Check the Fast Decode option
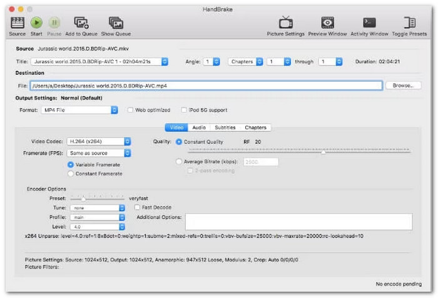 point(137,207)
